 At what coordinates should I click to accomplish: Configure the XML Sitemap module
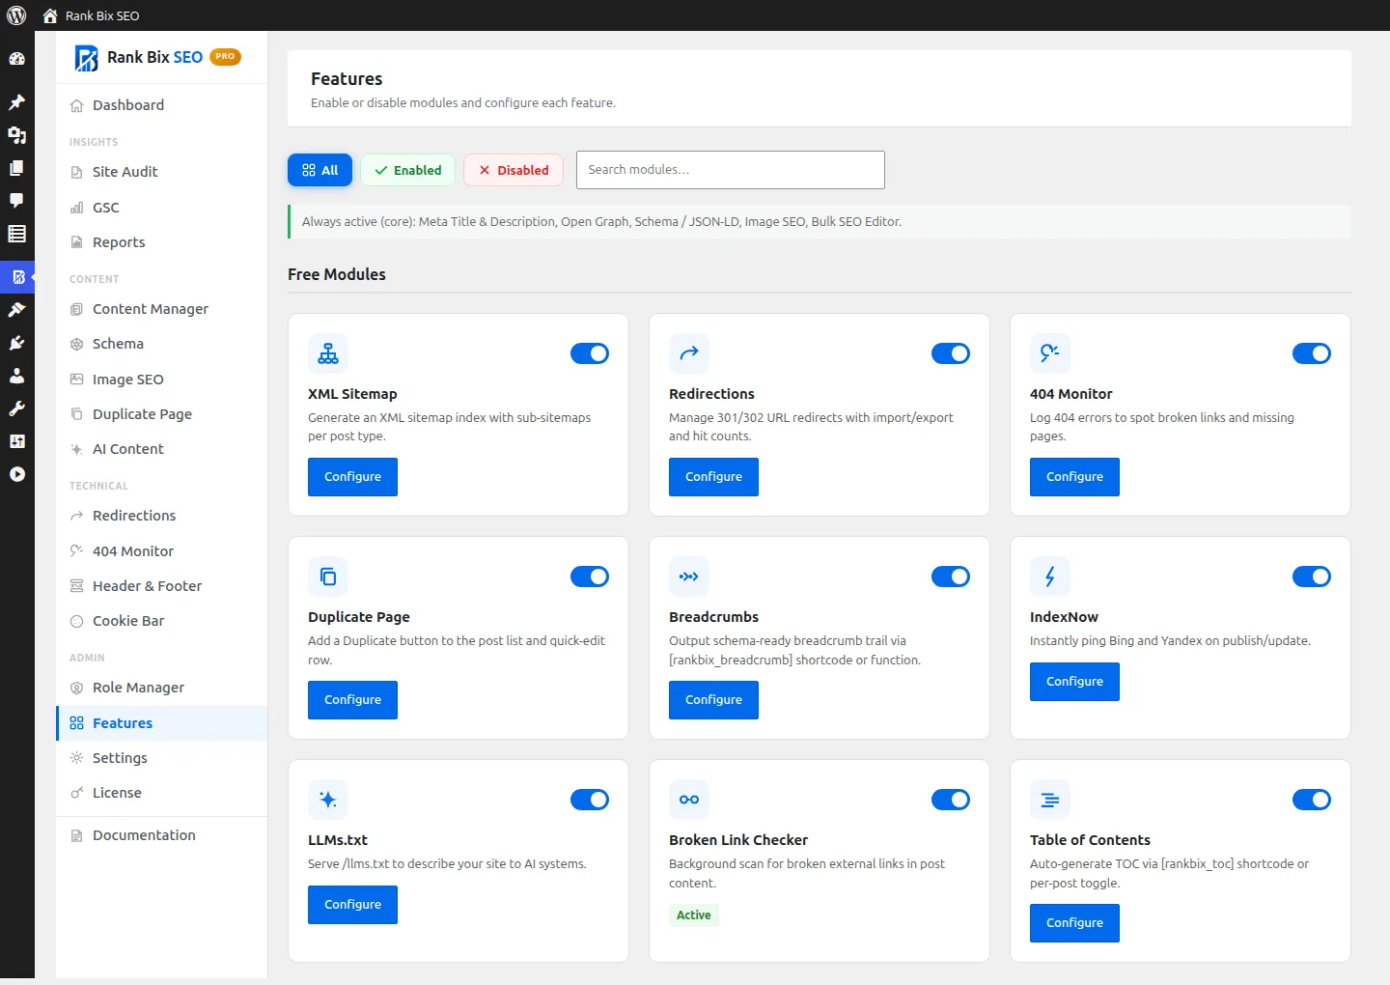(x=352, y=477)
